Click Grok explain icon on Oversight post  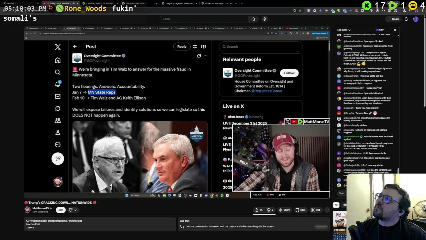(199, 56)
